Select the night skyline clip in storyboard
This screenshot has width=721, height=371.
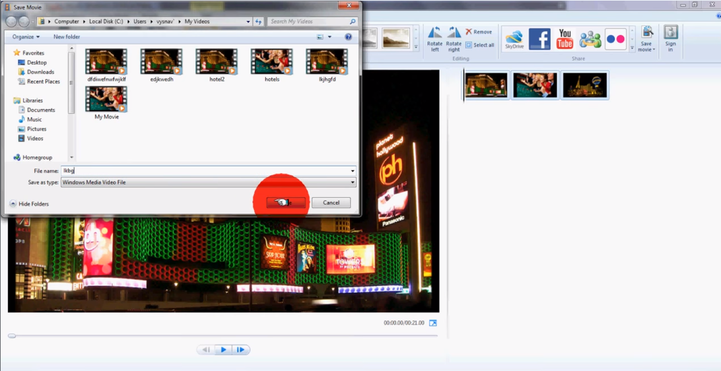(585, 85)
